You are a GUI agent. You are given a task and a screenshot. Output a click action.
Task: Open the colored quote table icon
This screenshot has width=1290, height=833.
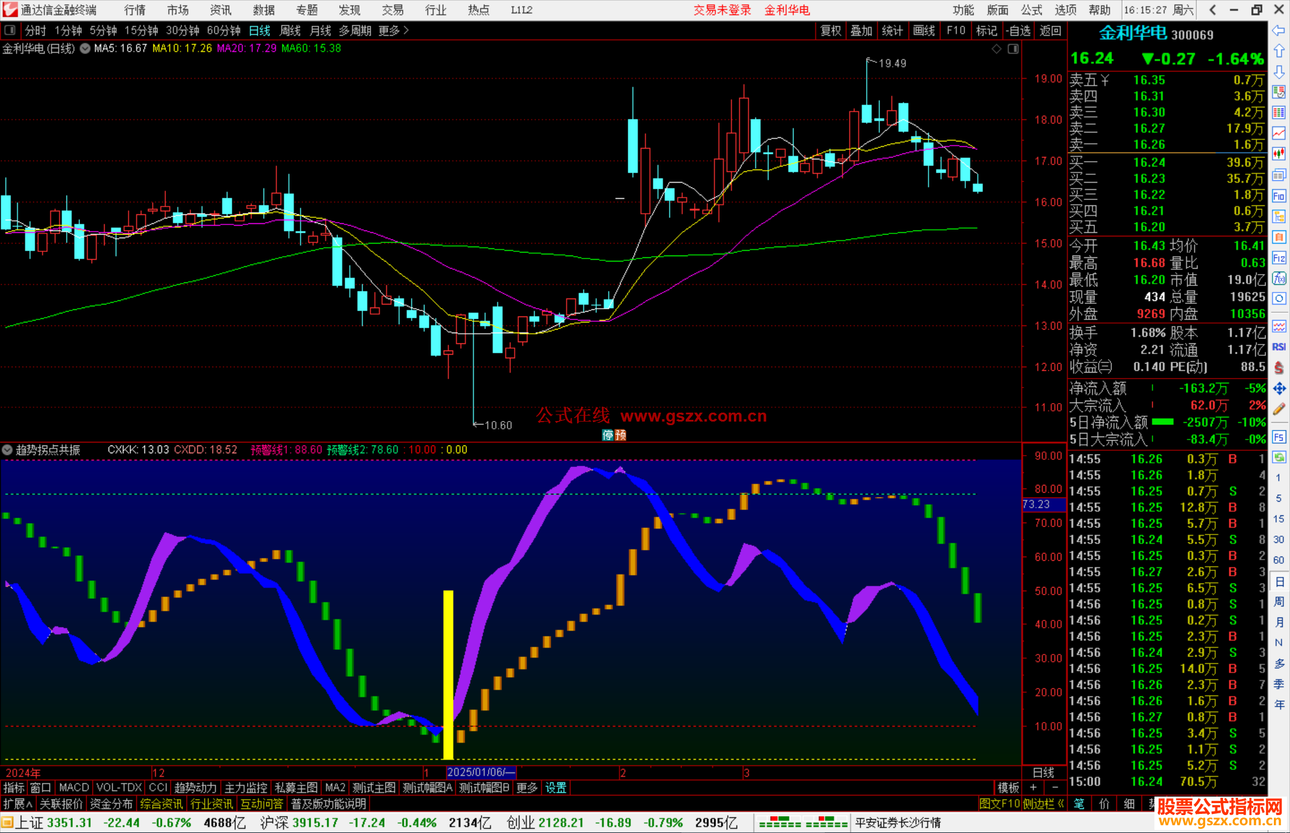(1279, 113)
